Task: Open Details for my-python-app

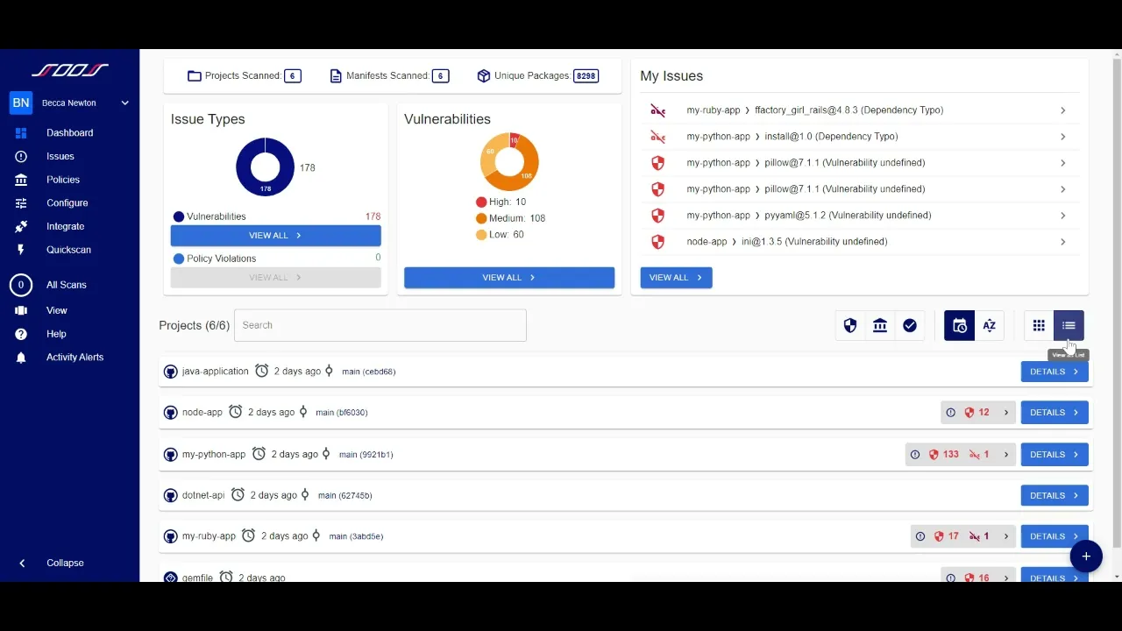Action: pos(1055,455)
